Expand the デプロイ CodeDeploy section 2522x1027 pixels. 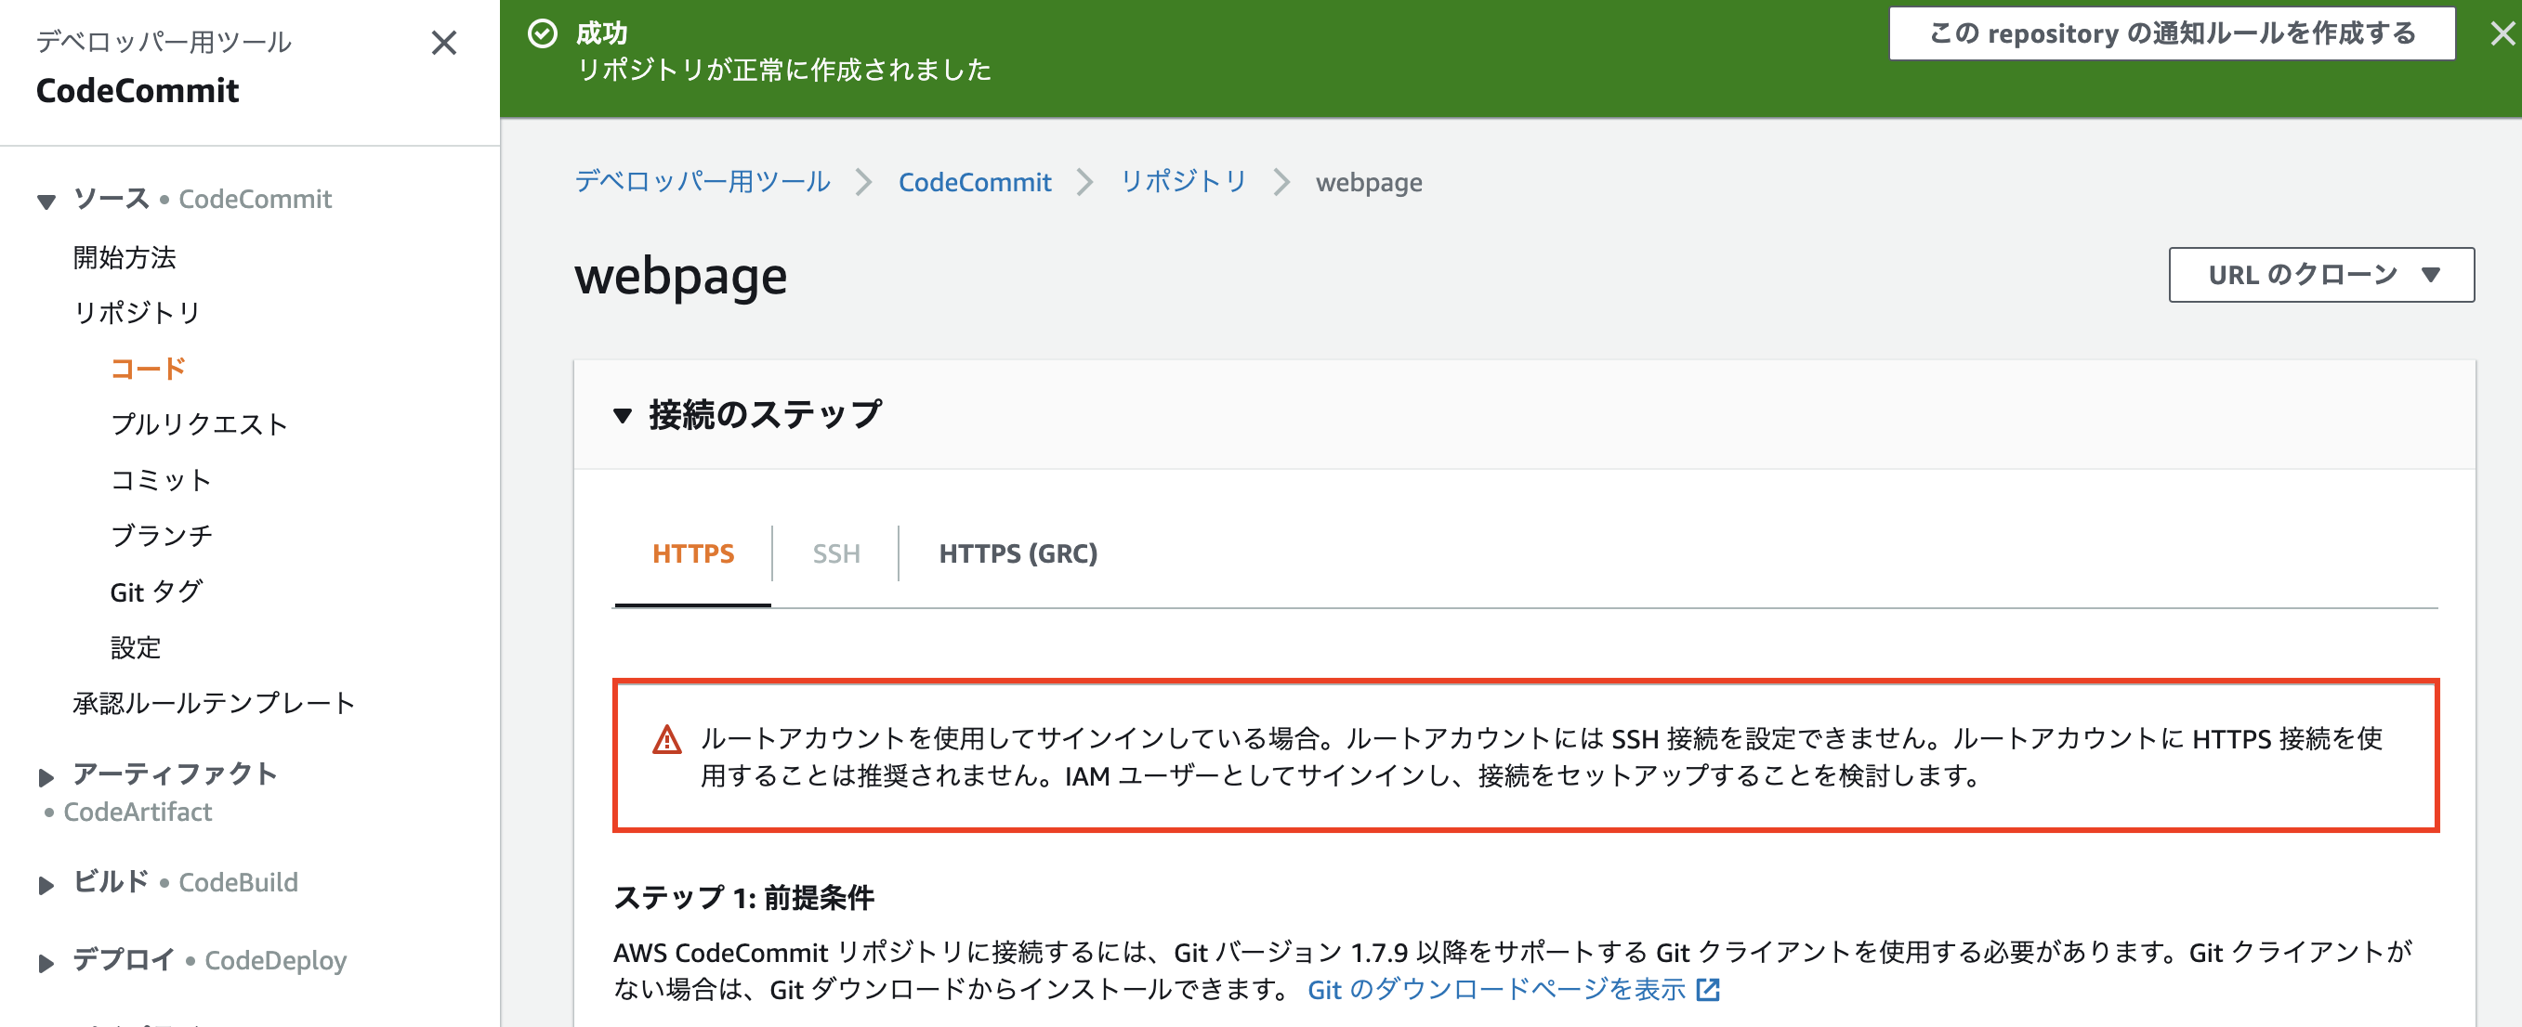click(x=46, y=962)
